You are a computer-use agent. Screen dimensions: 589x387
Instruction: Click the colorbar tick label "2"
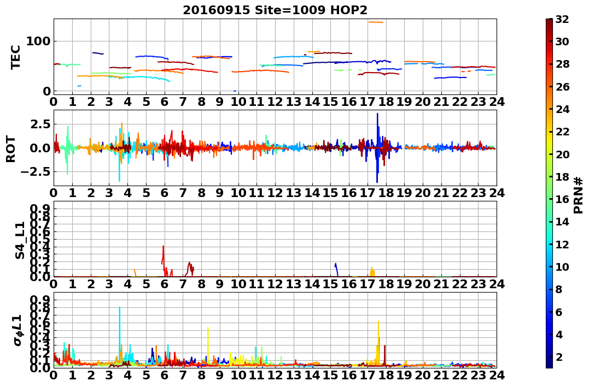click(x=559, y=356)
